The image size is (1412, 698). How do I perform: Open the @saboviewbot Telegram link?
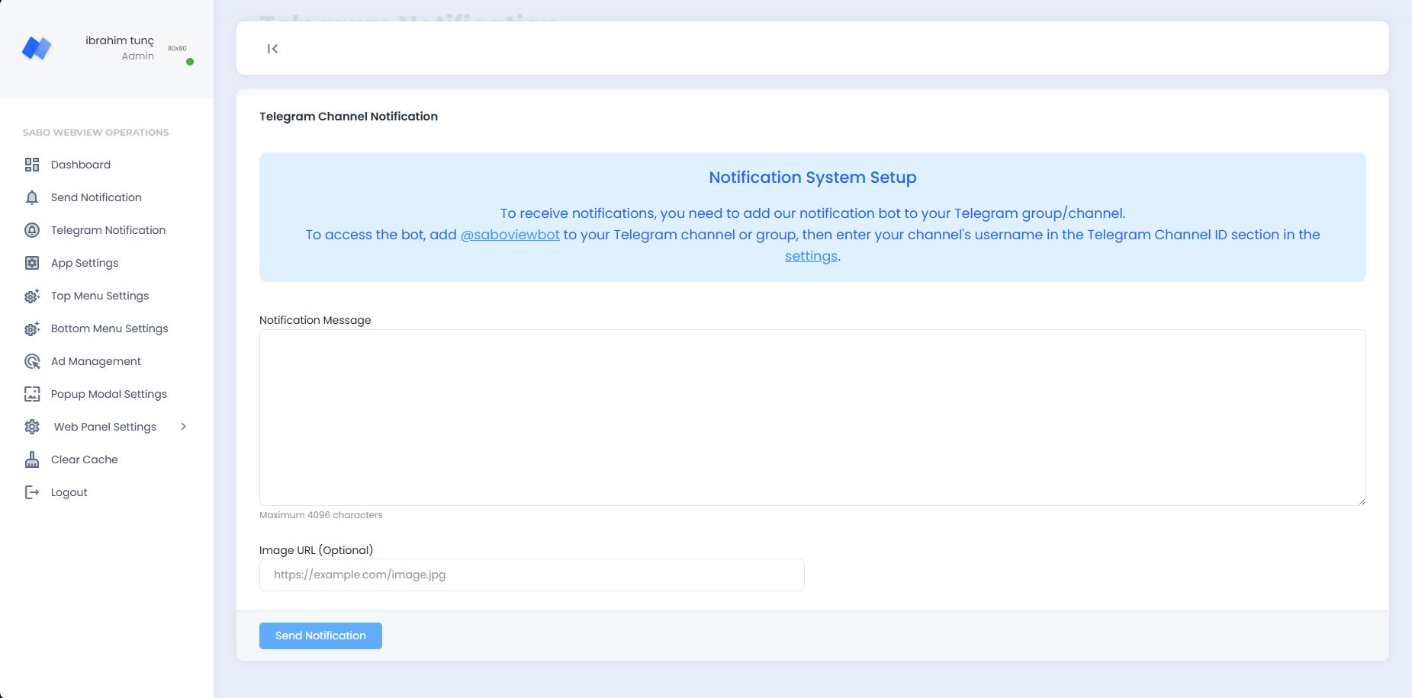[x=510, y=235]
